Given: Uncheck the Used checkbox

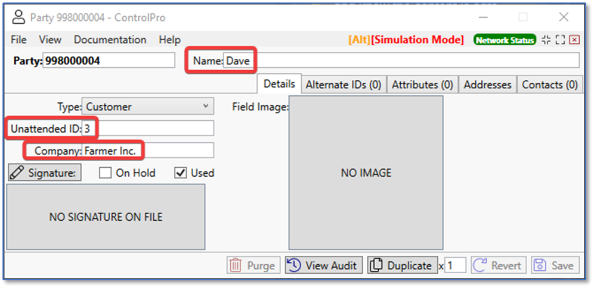Looking at the screenshot, I should pyautogui.click(x=181, y=173).
